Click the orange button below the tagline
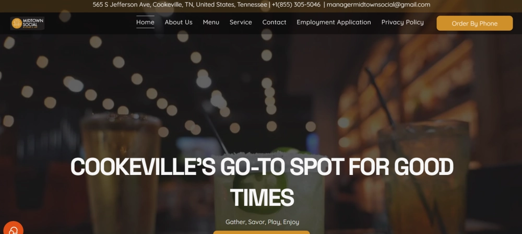Screen dimensions: 522x234 click(262, 232)
